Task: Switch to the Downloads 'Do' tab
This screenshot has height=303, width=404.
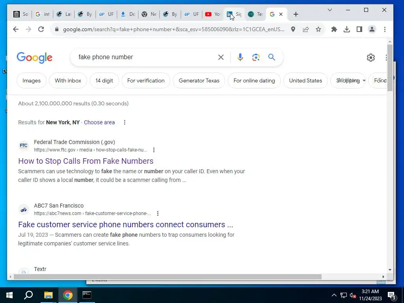Action: [x=127, y=14]
